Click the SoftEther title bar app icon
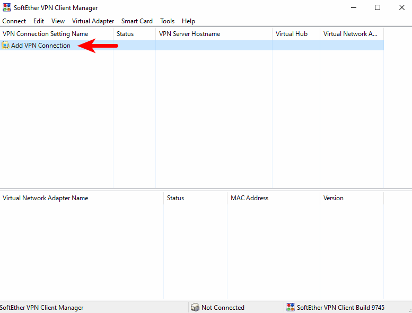Image resolution: width=412 pixels, height=313 pixels. tap(7, 8)
